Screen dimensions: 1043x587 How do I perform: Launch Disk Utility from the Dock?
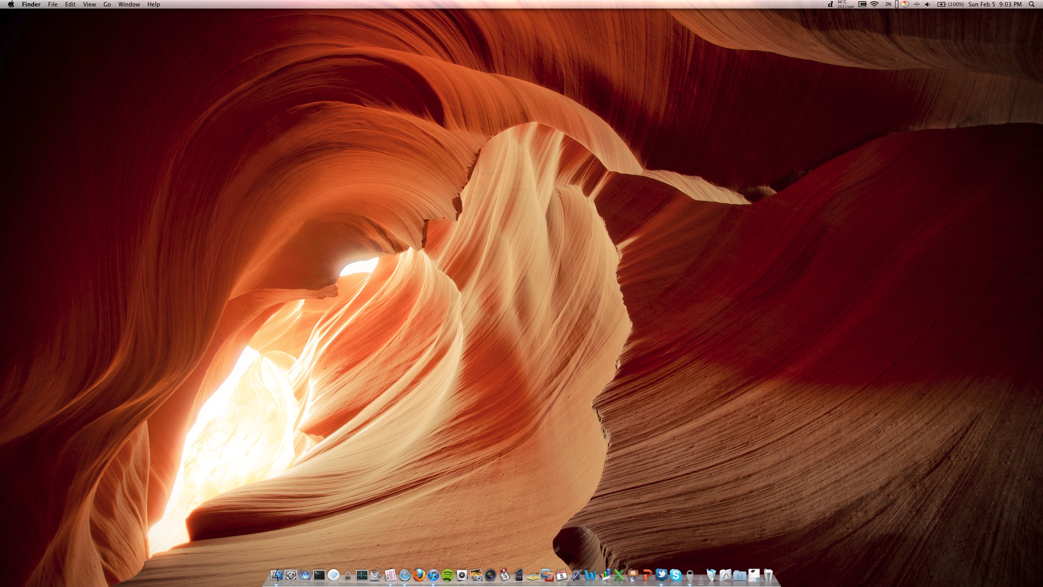(376, 575)
